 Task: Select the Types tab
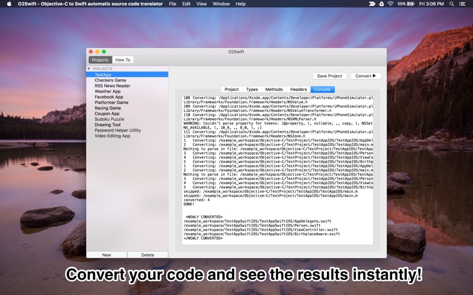click(252, 90)
